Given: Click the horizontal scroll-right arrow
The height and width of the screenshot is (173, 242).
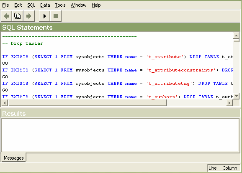Looking at the screenshot, I should 229,103.
